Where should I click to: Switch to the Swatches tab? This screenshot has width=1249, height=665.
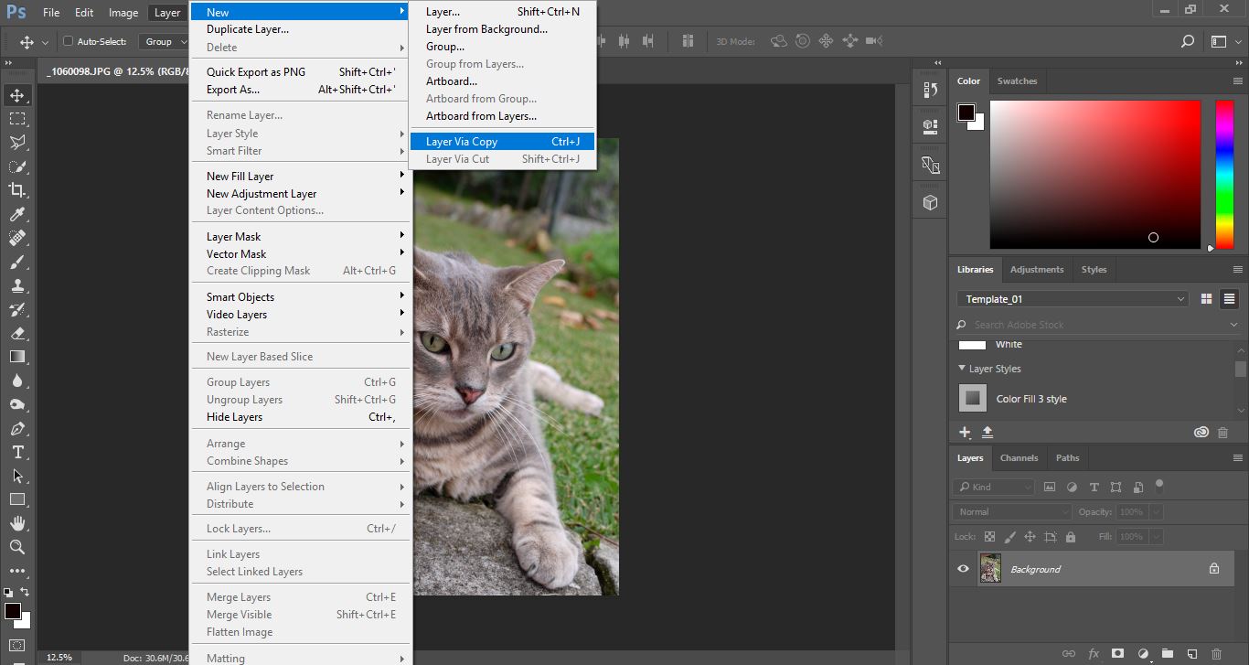[x=1017, y=80]
